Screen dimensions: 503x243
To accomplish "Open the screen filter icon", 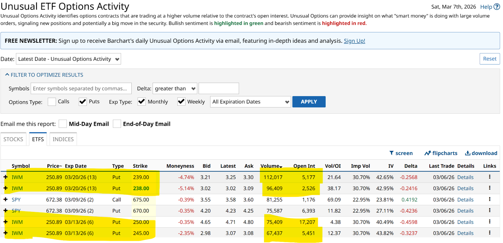I will tap(391, 153).
